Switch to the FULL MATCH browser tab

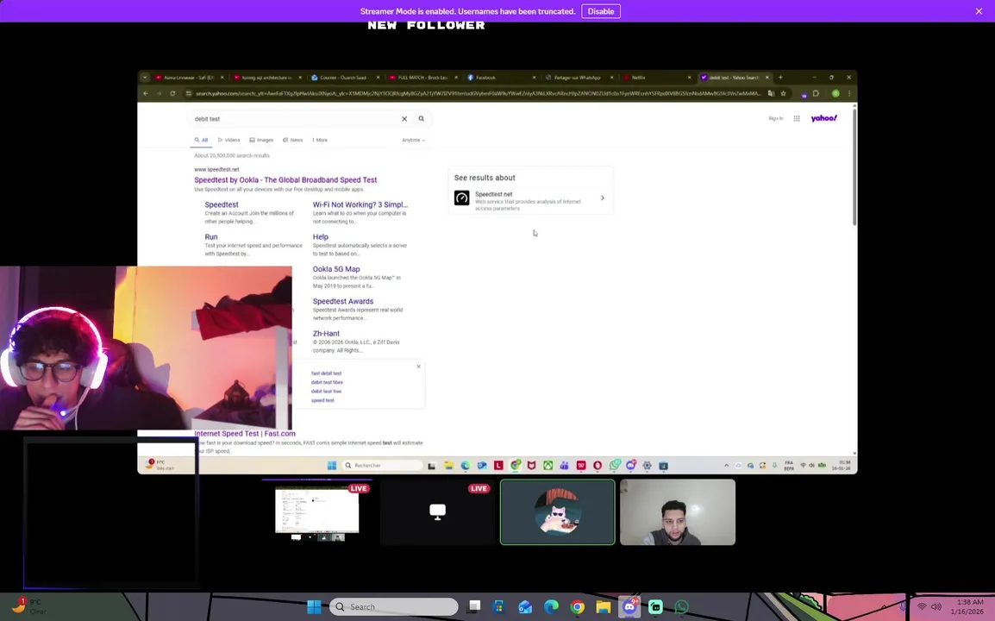tap(422, 78)
